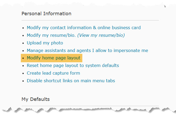Click the highlighted Modify home page layout link

tap(54, 58)
